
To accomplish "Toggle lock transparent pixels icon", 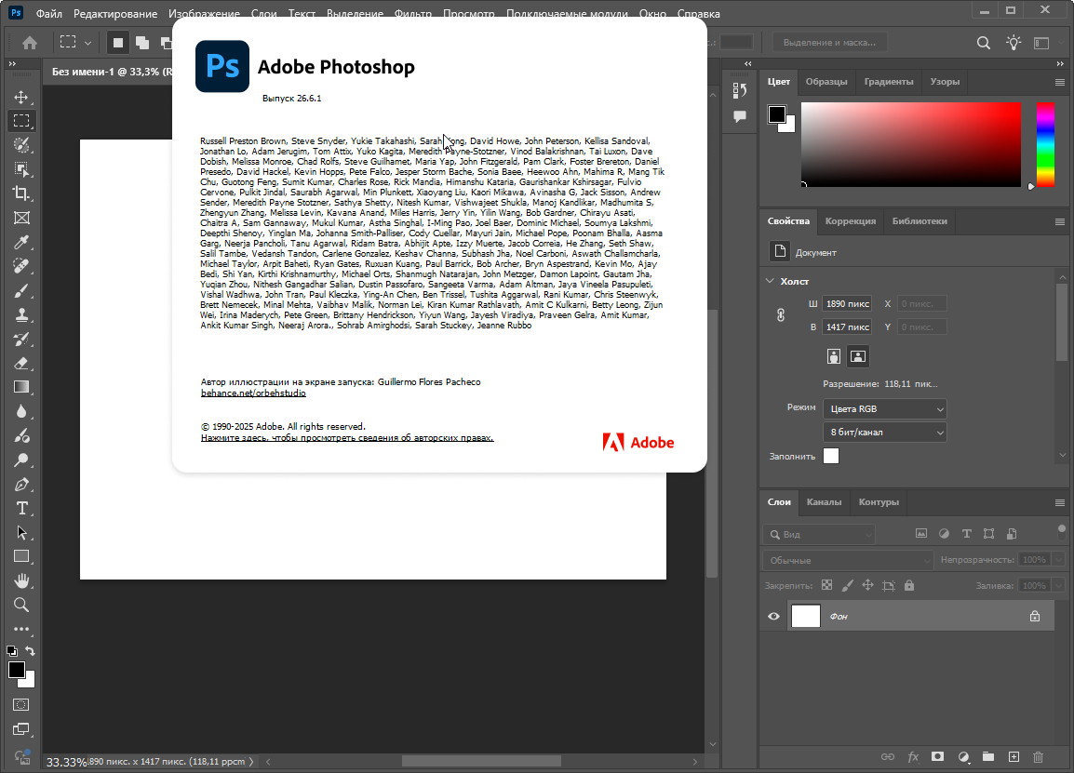I will (x=827, y=585).
